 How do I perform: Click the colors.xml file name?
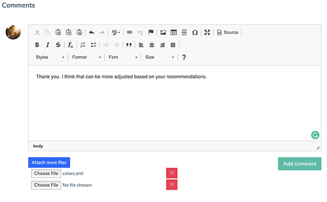(x=73, y=173)
